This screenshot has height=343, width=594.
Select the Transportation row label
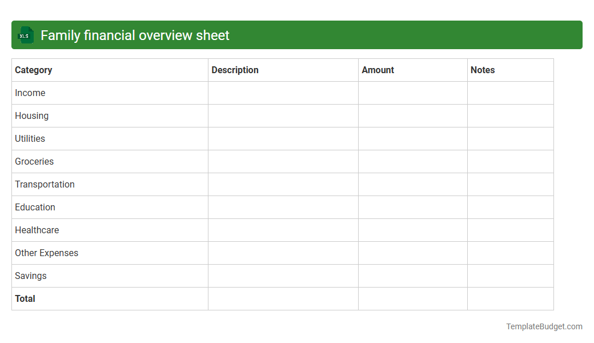point(45,184)
